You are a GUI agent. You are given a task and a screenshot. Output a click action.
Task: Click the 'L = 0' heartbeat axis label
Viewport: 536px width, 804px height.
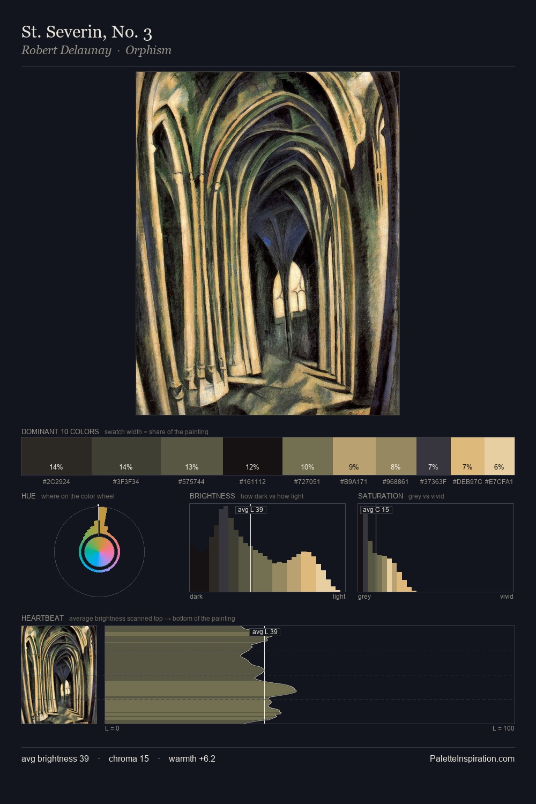pos(112,728)
